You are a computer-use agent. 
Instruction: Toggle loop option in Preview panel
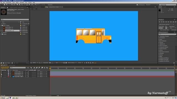coord(173,22)
